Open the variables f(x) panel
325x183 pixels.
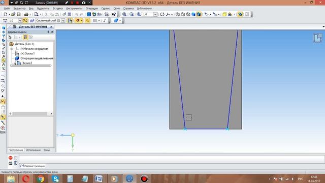click(x=100, y=14)
